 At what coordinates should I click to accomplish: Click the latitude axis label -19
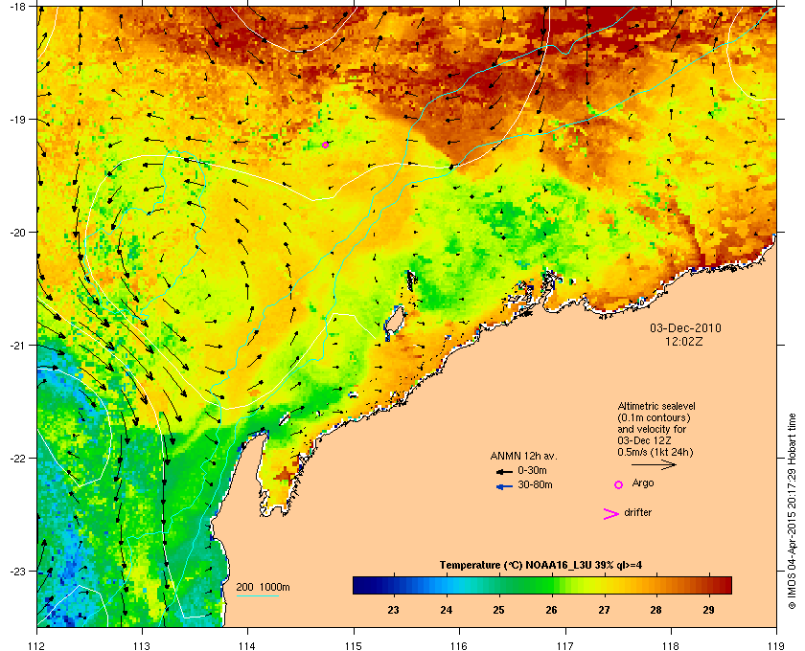click(x=17, y=120)
